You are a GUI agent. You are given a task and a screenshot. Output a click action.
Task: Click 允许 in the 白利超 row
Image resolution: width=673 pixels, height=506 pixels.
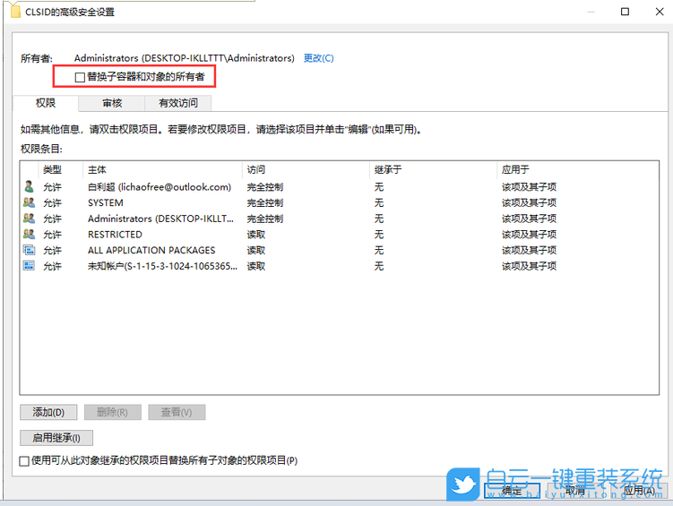click(x=52, y=187)
